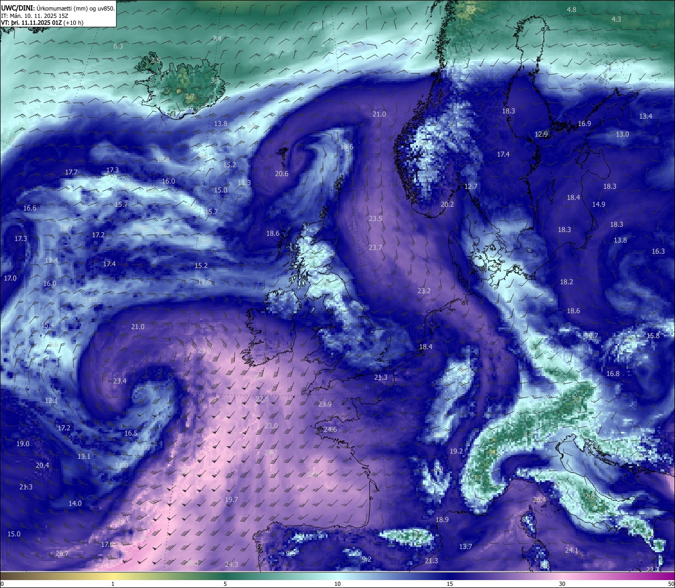Image resolution: width=675 pixels, height=588 pixels.
Task: Click the 1 tick label on the colorbar
Action: 113,584
